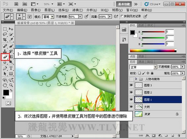Open the CS Live button
Image resolution: width=187 pixels, height=139 pixels.
tap(152, 4)
